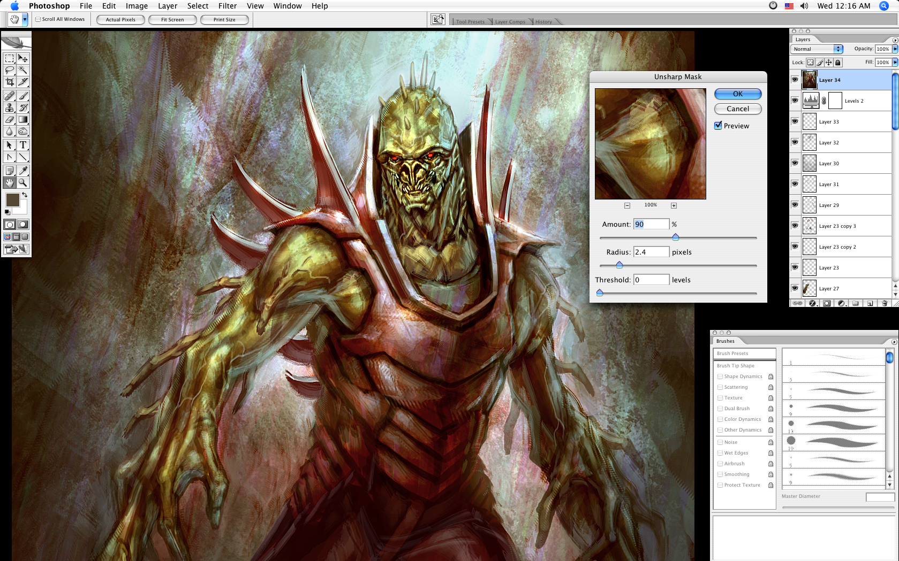899x561 pixels.
Task: Select the Crop tool
Action: pos(10,82)
